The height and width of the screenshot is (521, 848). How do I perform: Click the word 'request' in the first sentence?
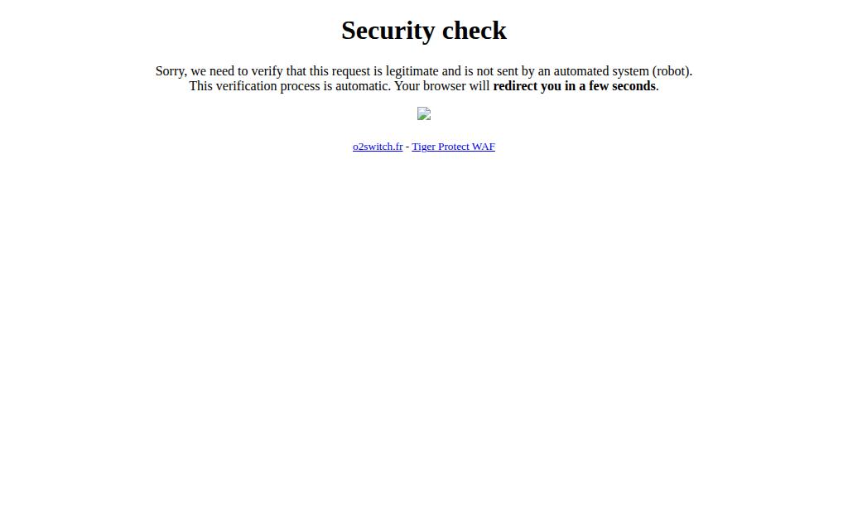coord(351,71)
